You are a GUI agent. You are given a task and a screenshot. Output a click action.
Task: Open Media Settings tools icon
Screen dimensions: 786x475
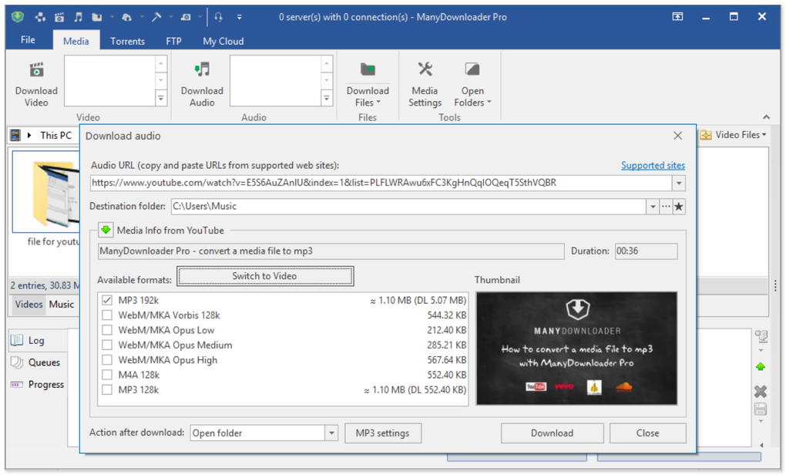click(x=425, y=69)
